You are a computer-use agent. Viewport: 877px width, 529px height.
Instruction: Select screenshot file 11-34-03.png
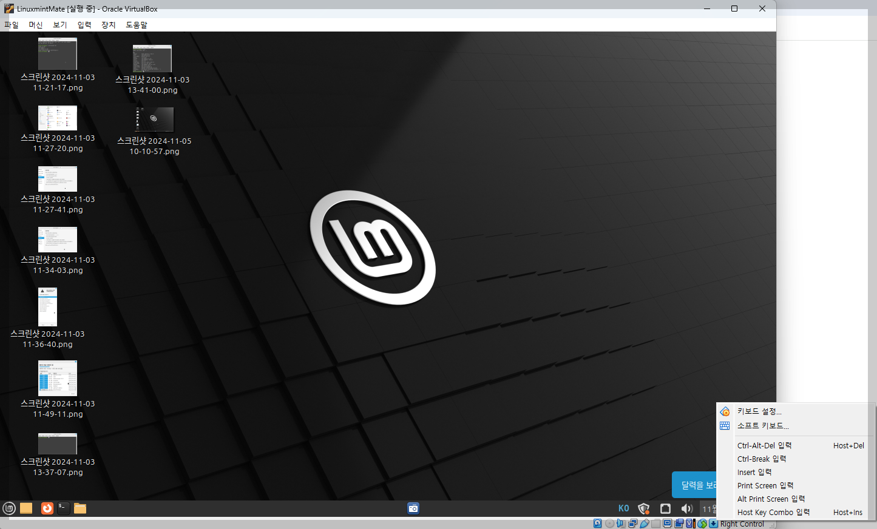(58, 251)
